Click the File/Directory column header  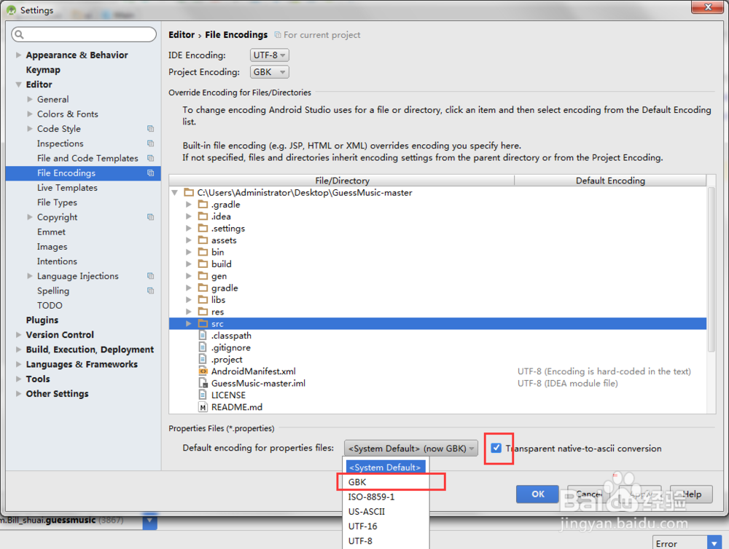pos(342,181)
